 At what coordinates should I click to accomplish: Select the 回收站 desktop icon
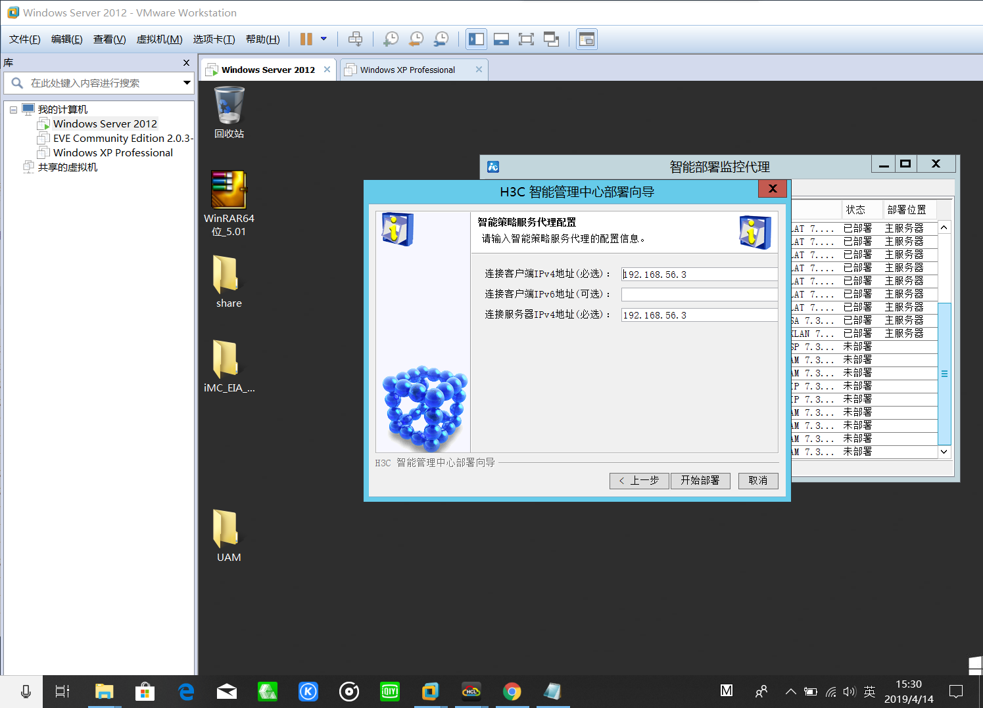point(229,112)
